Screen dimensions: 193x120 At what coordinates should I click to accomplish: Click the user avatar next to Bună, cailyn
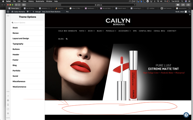point(186,12)
